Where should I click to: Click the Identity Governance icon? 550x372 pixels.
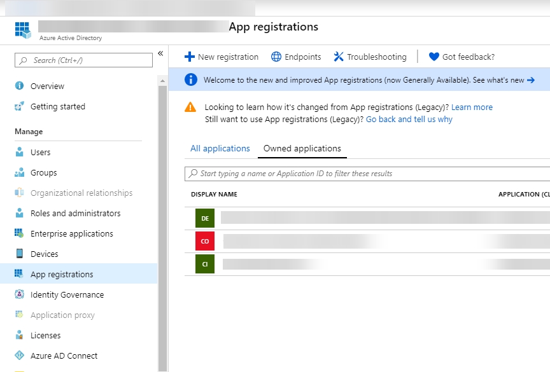[x=19, y=294]
